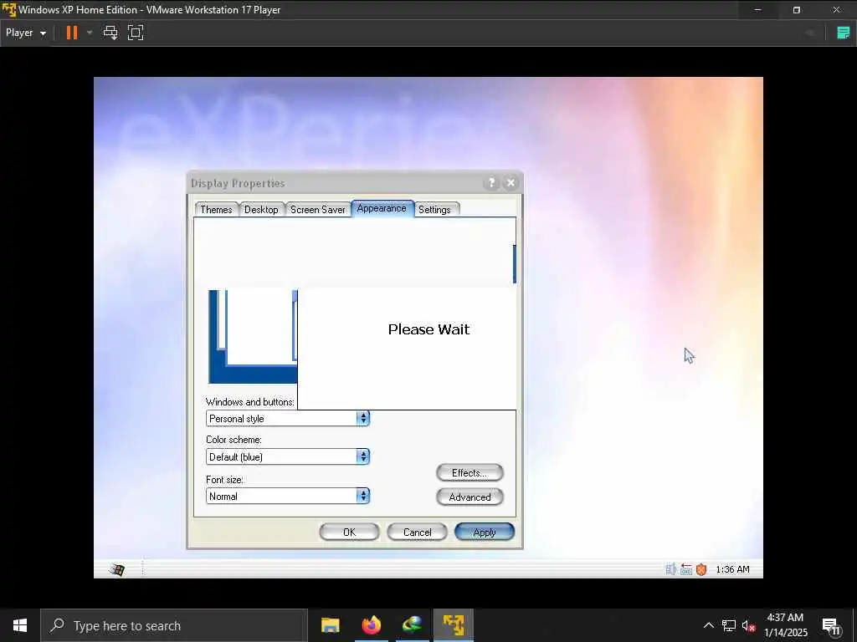The height and width of the screenshot is (642, 857).
Task: Click the XP tray volume icon
Action: (x=670, y=569)
